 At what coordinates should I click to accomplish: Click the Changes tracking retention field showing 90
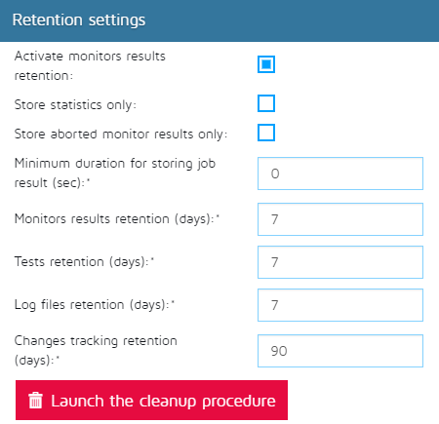pos(340,351)
